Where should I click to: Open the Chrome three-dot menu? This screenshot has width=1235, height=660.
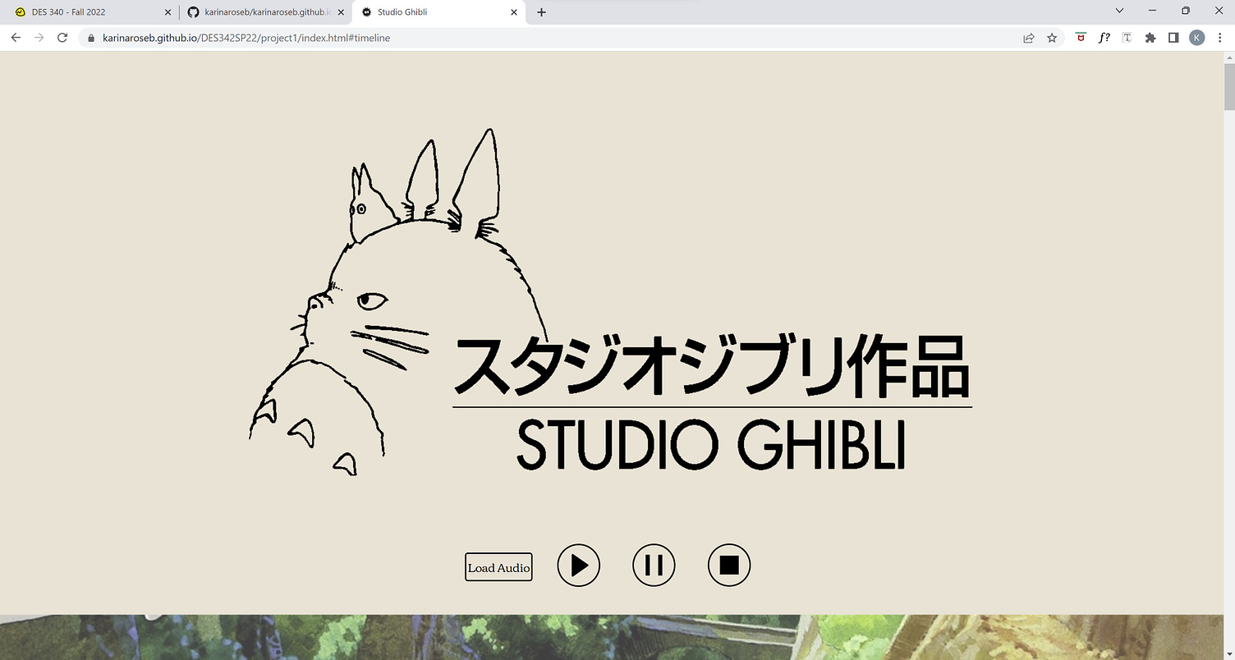[1220, 38]
